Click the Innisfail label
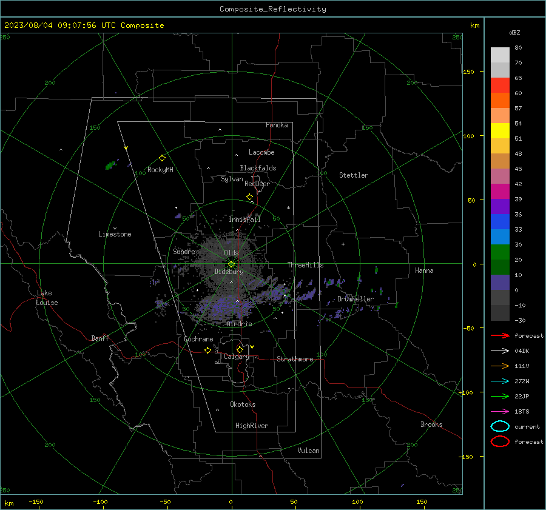Viewport: 546px width, 510px height. [x=244, y=220]
